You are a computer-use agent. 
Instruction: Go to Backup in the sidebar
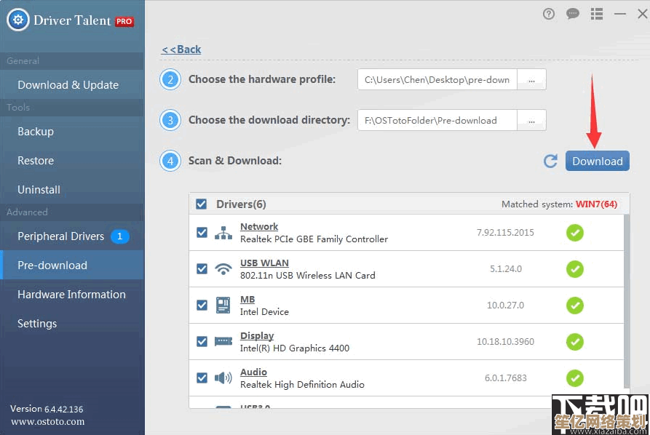[x=36, y=132]
